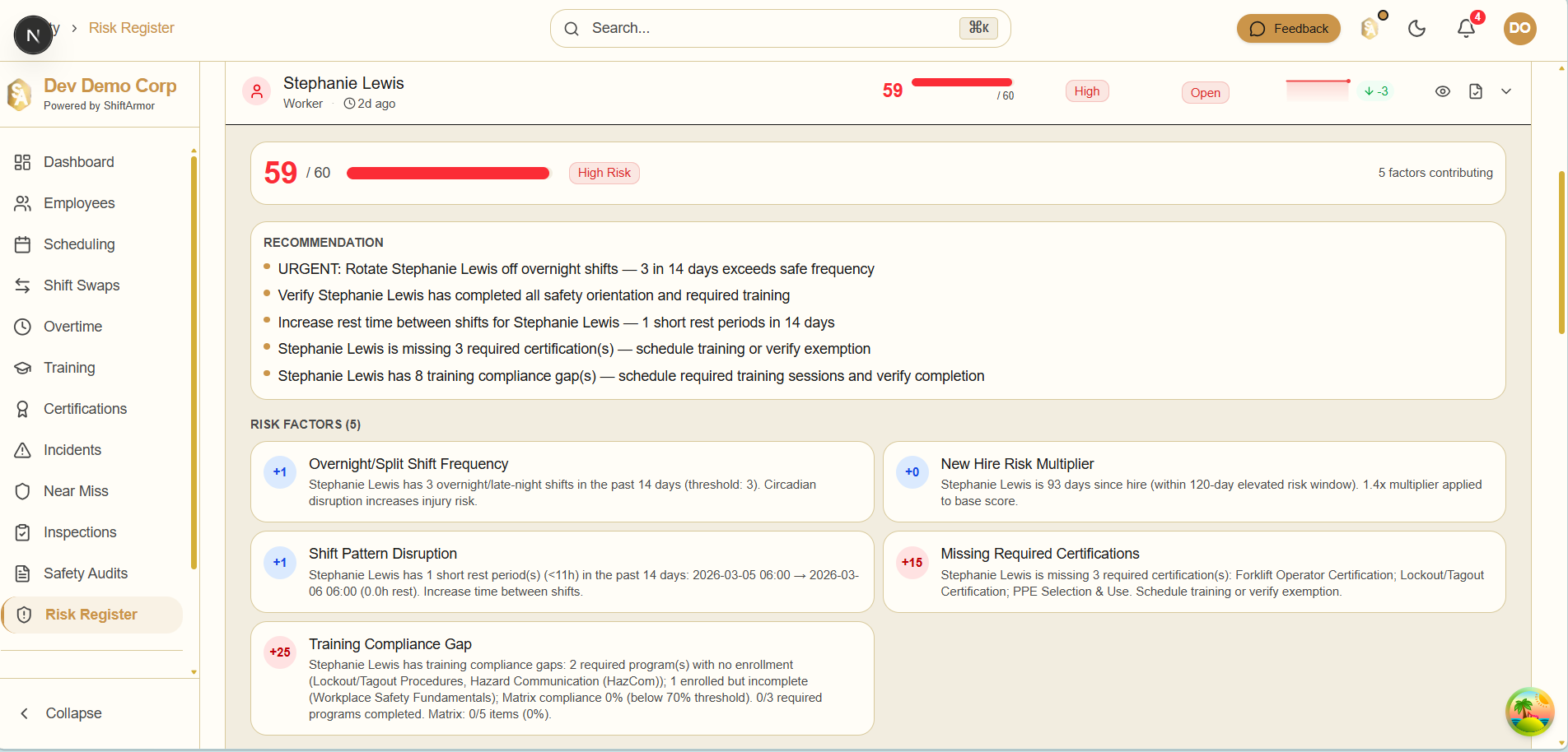Click the Incidents warning triangle icon

23,450
